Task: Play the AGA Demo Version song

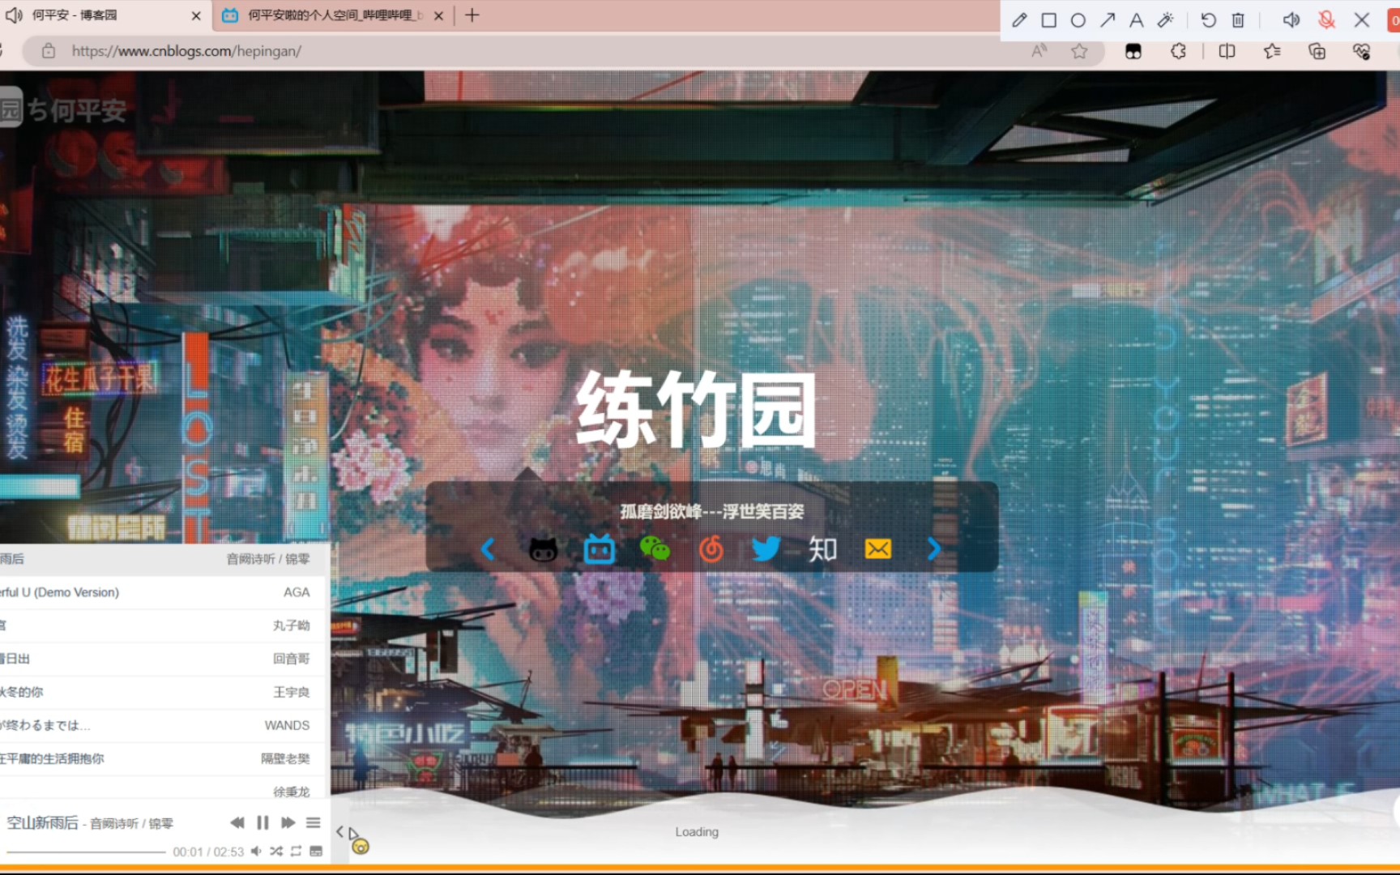Action: [x=162, y=592]
